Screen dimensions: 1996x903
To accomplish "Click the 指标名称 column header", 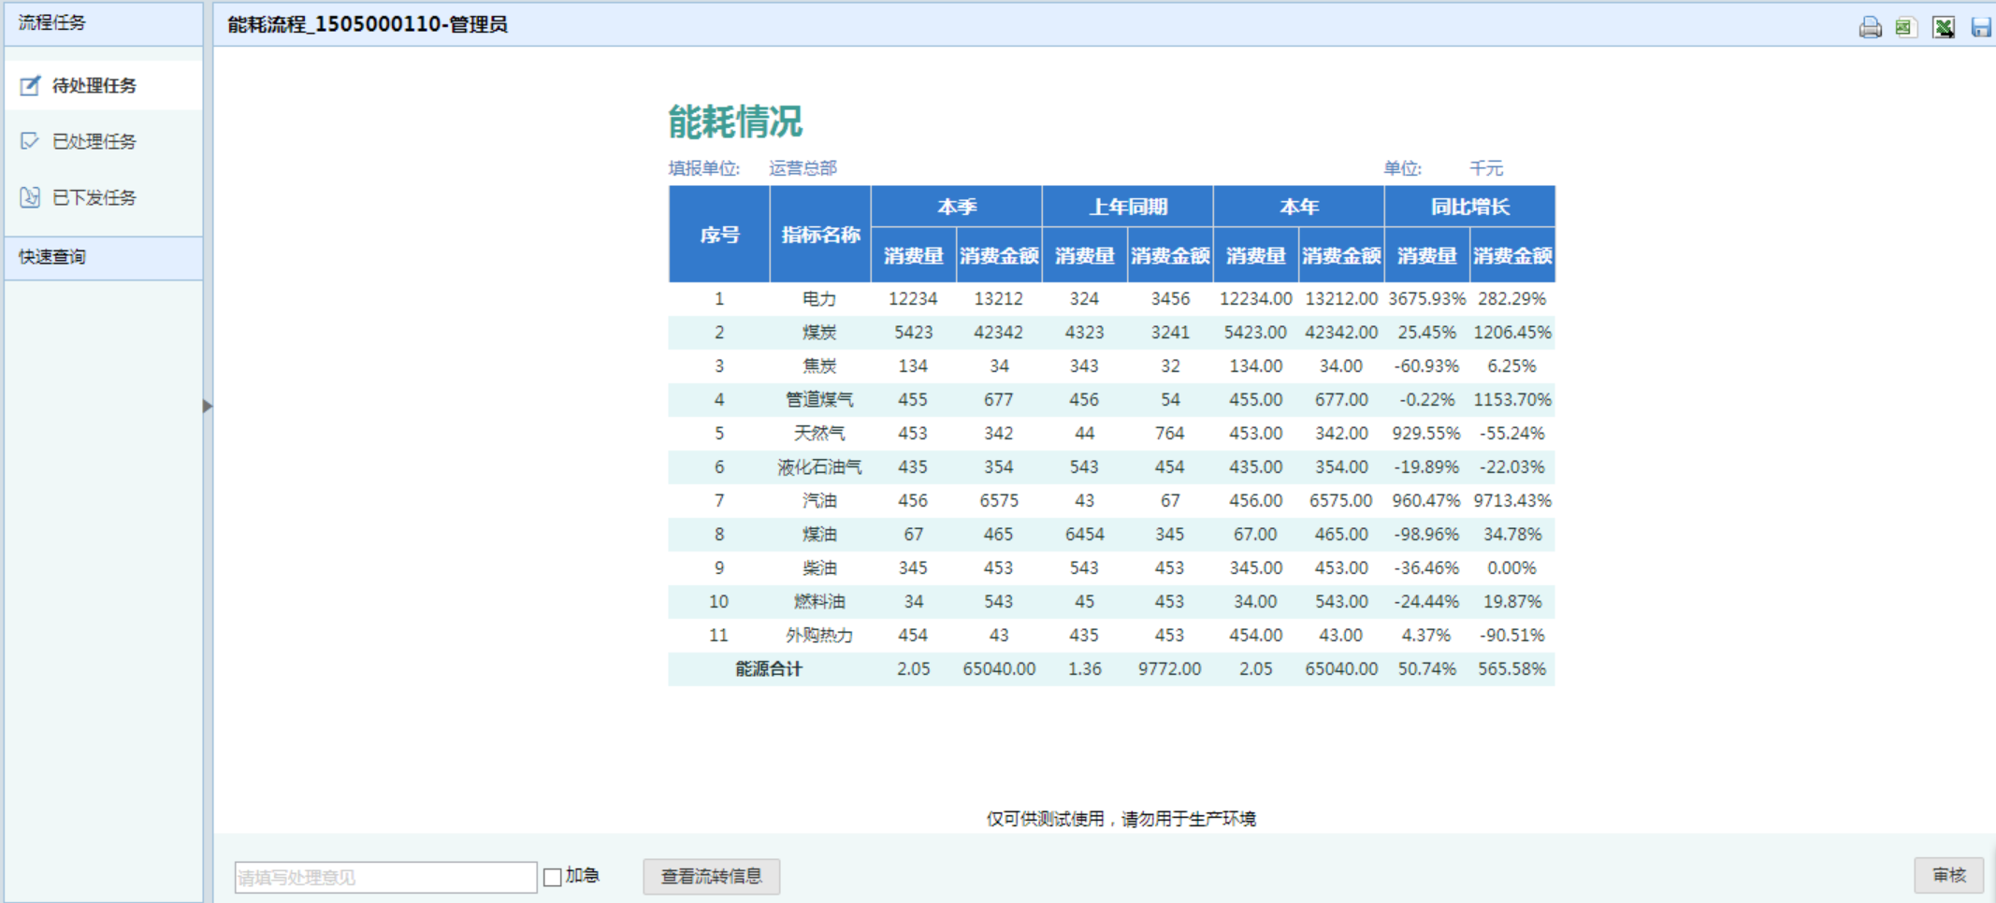I will 820,235.
